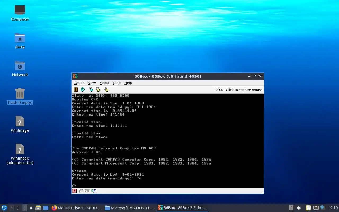Open clipboard manager tray icon

[309, 208]
